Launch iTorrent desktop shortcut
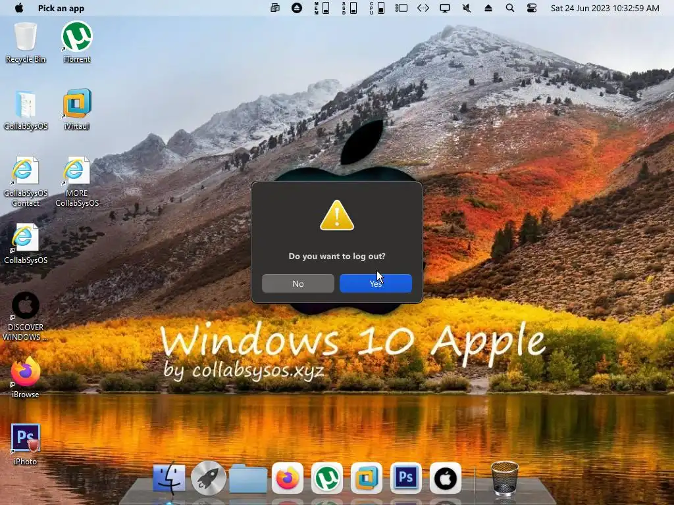This screenshot has height=505, width=674. tap(77, 43)
